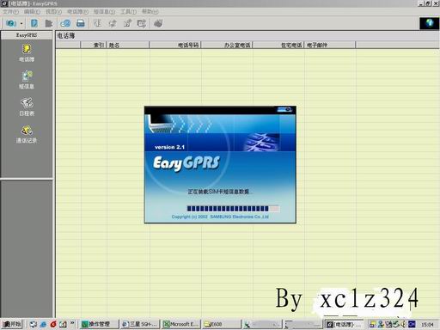Screen dimensions: 440x330
Task: Sort by the 电话号码 column header
Action: click(175, 45)
